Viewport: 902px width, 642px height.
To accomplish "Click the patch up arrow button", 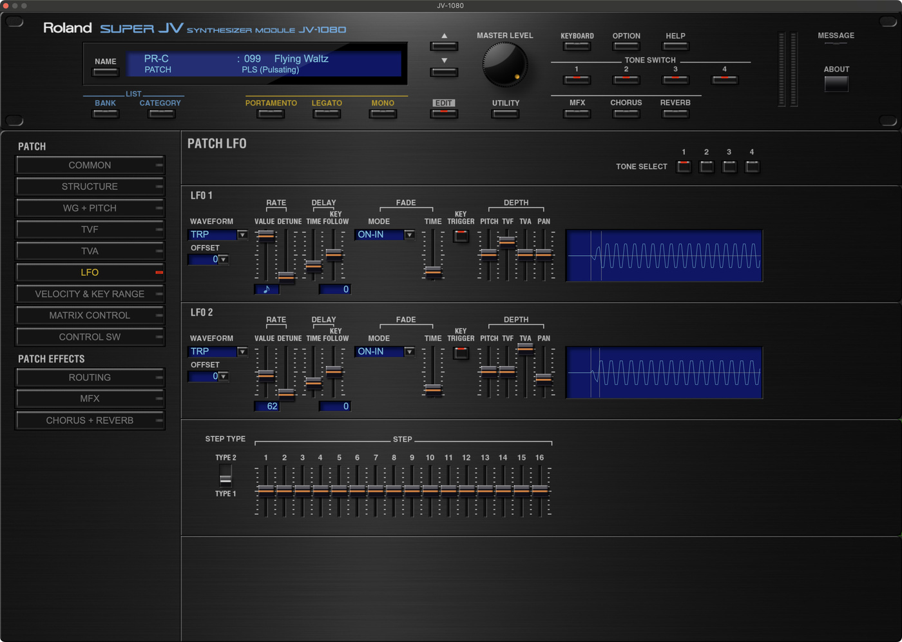I will [444, 46].
